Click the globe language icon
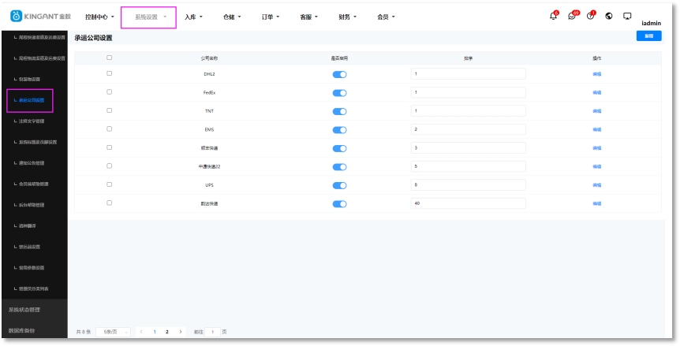Screen dimensions: 680x346 (609, 16)
